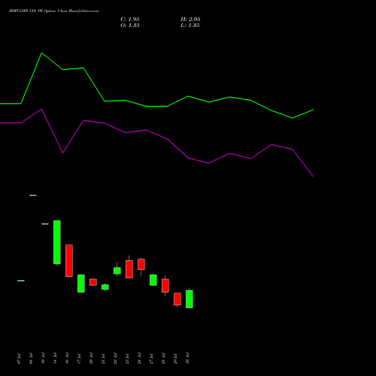The width and height of the screenshot is (376, 376).
Task: Click the deepest dip of the purple line
Action: click(313, 177)
